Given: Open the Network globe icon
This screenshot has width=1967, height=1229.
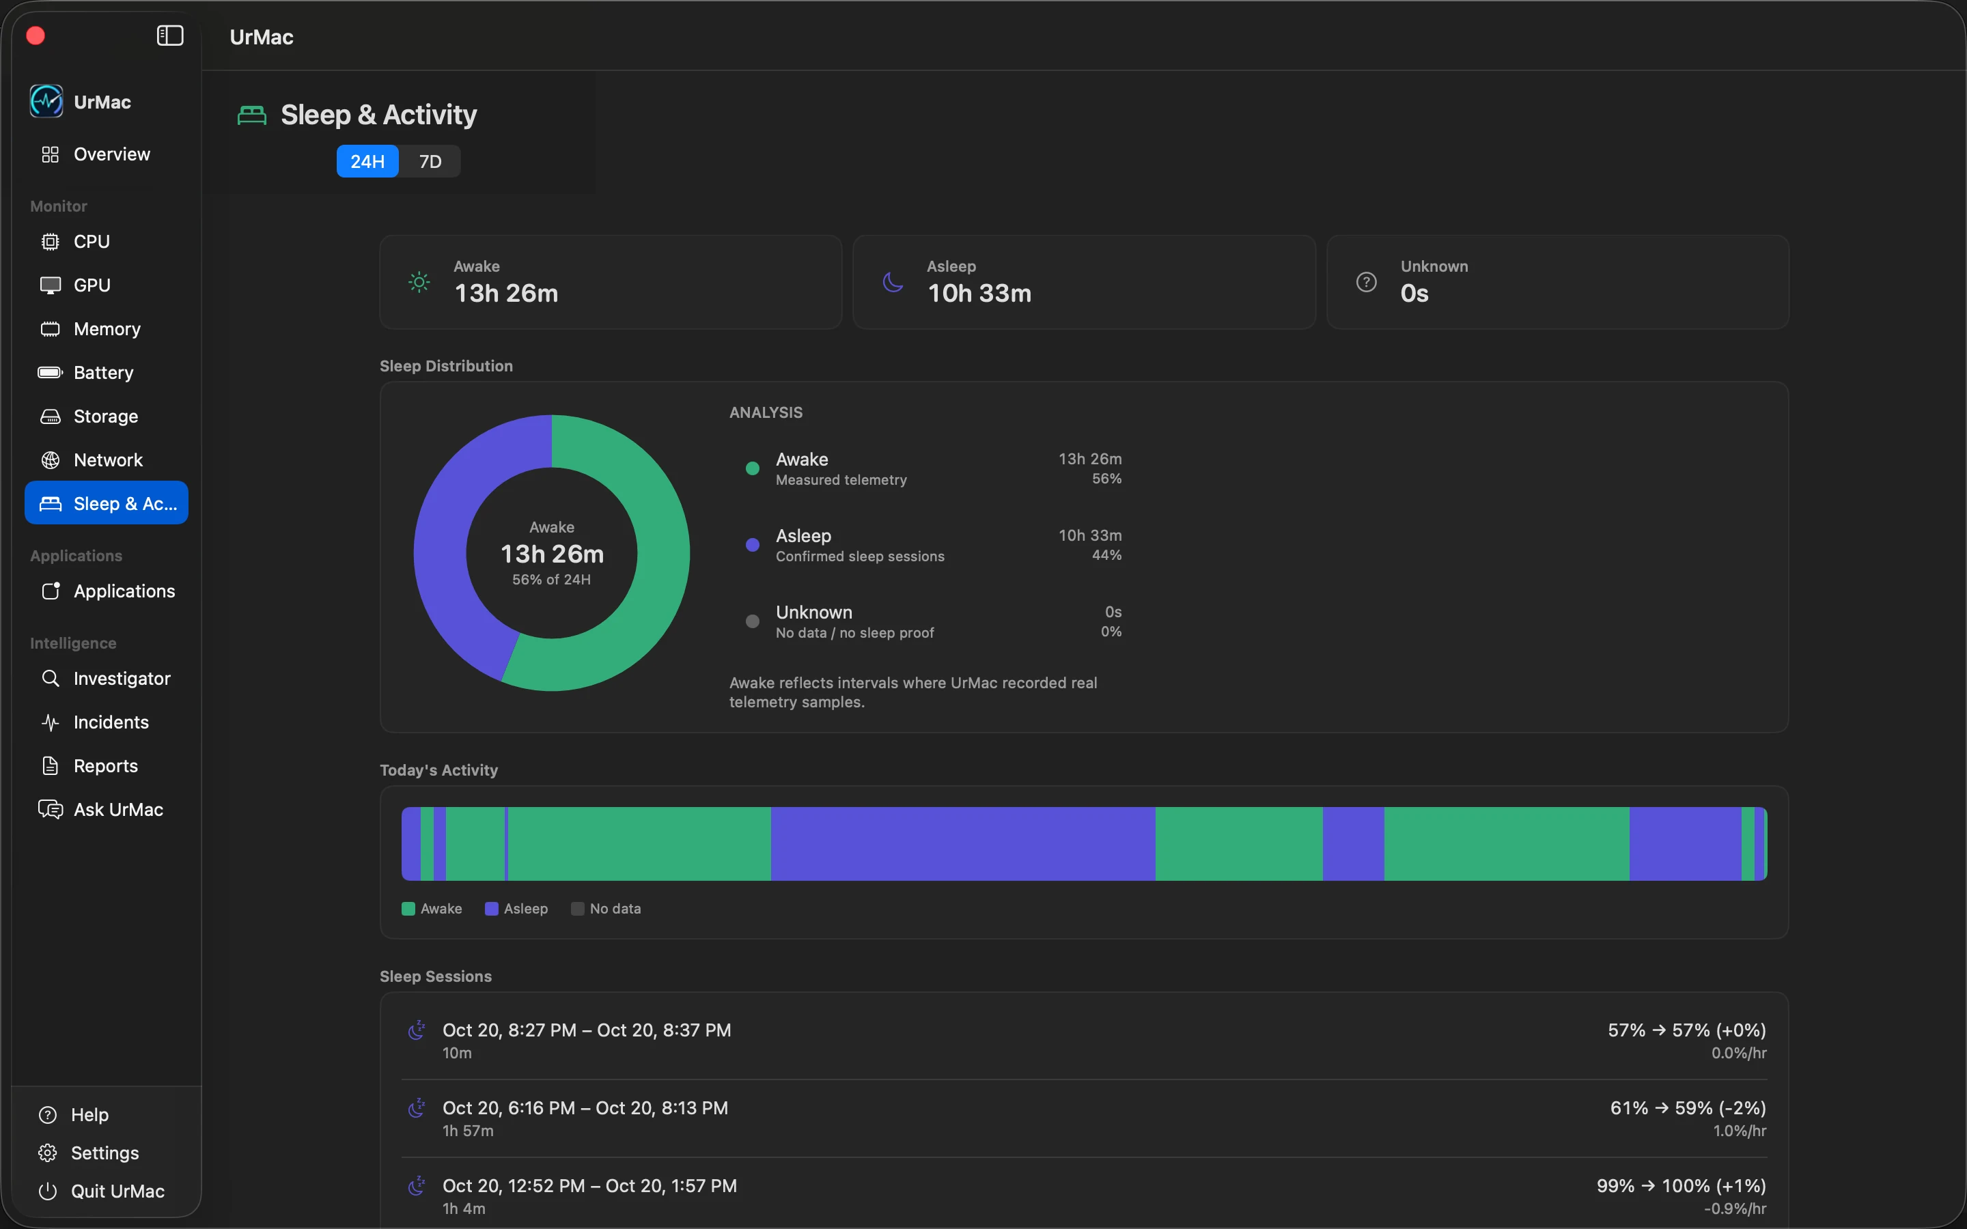Looking at the screenshot, I should point(51,460).
